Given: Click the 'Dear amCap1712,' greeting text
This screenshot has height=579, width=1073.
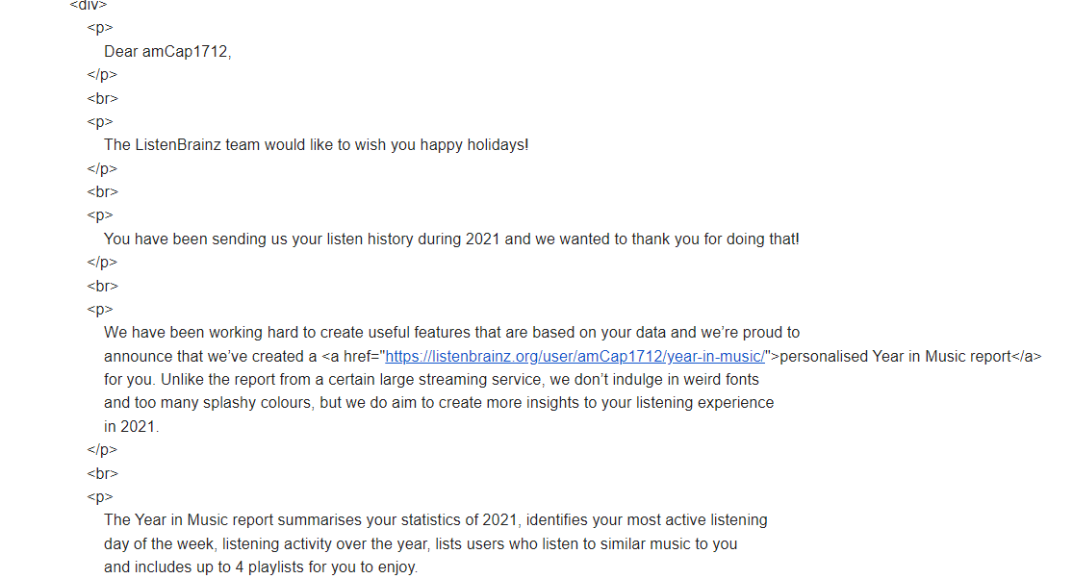Looking at the screenshot, I should [x=167, y=52].
